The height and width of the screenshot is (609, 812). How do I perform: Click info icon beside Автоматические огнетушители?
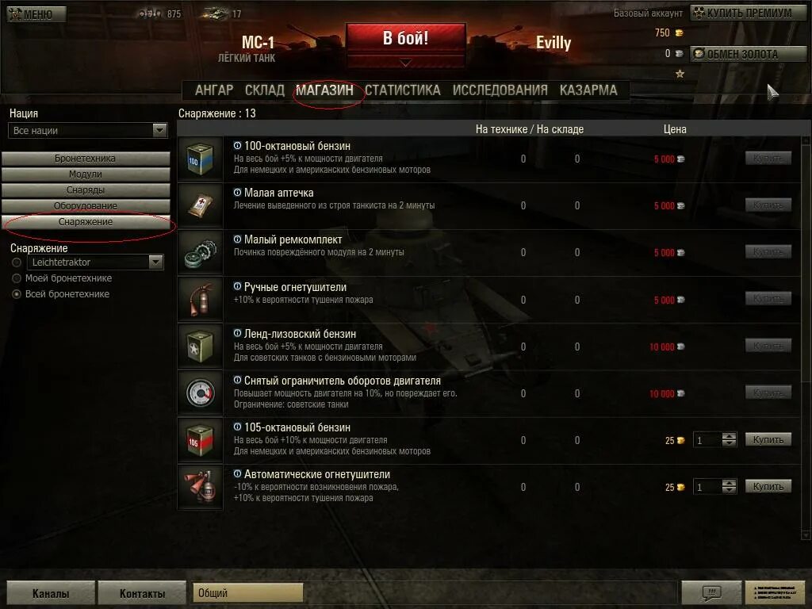(237, 474)
